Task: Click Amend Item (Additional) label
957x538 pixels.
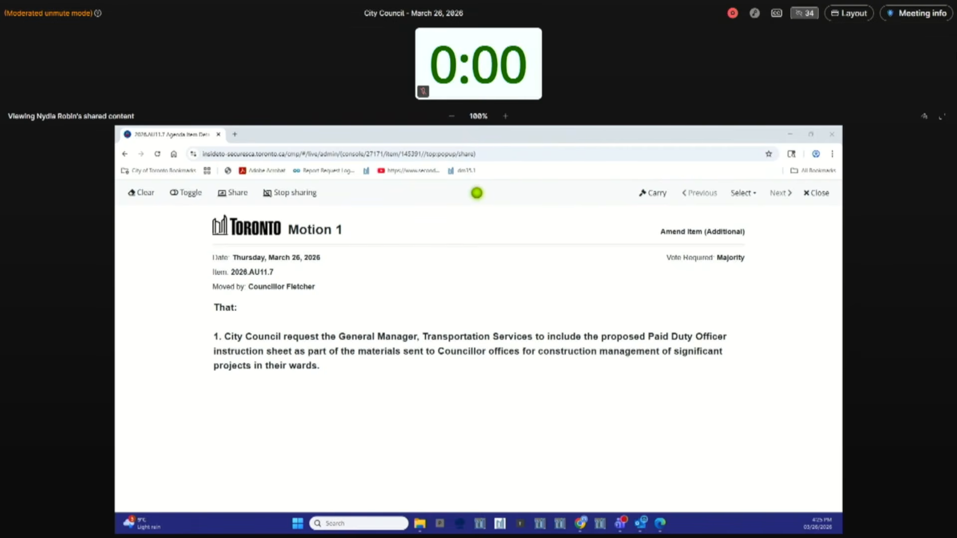Action: [702, 232]
